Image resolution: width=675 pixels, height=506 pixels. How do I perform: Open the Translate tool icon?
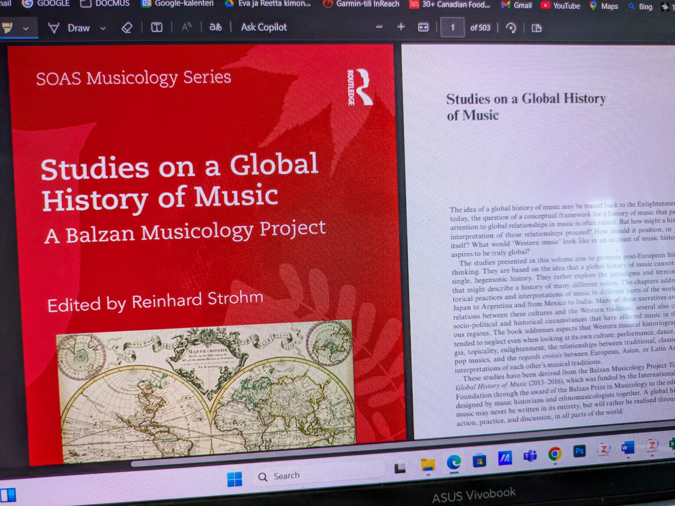[215, 27]
